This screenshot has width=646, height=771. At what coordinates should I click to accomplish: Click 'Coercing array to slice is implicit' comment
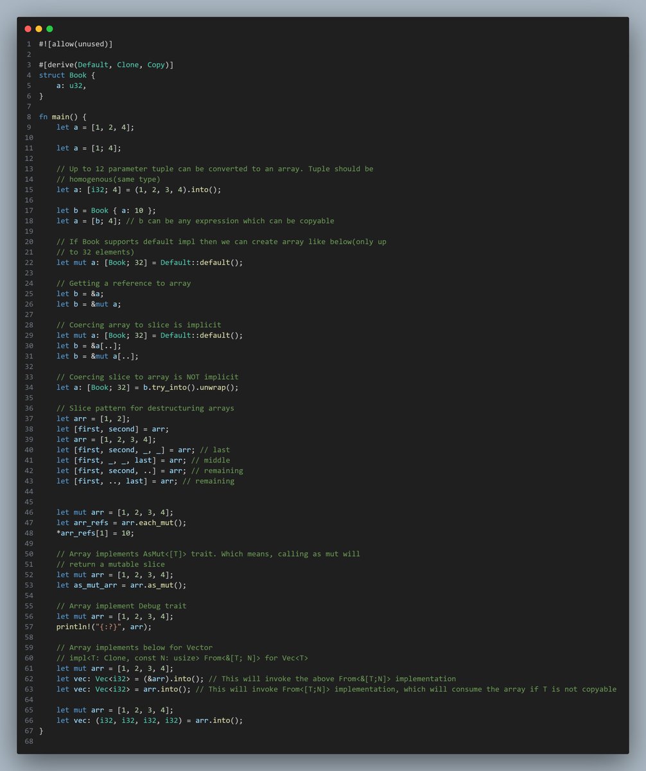pyautogui.click(x=139, y=325)
